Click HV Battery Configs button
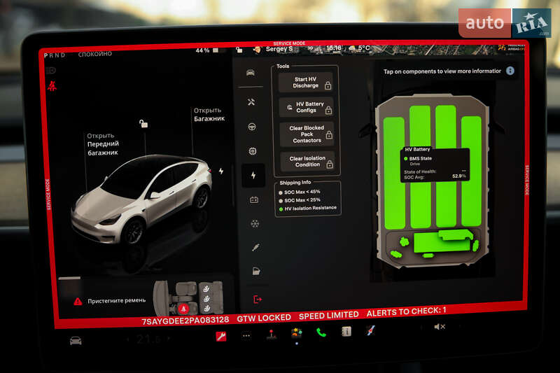This screenshot has height=373, width=560. [306, 107]
